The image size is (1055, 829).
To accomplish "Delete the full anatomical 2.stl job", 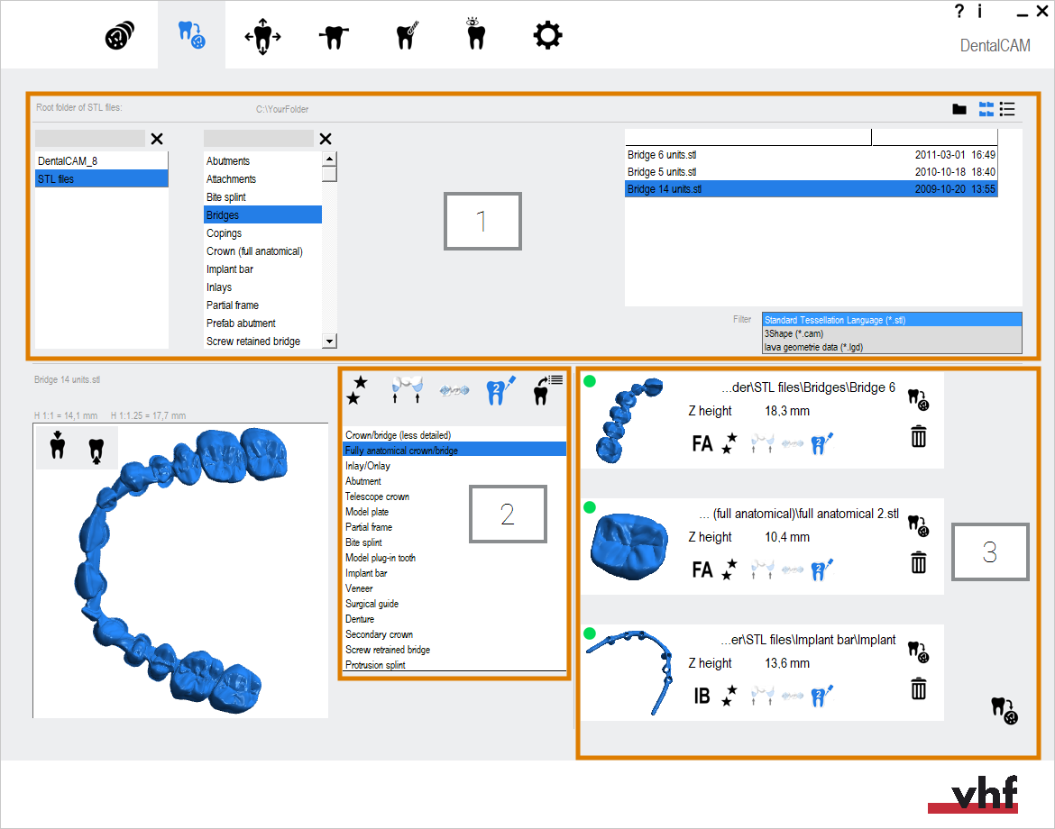I will 919,563.
